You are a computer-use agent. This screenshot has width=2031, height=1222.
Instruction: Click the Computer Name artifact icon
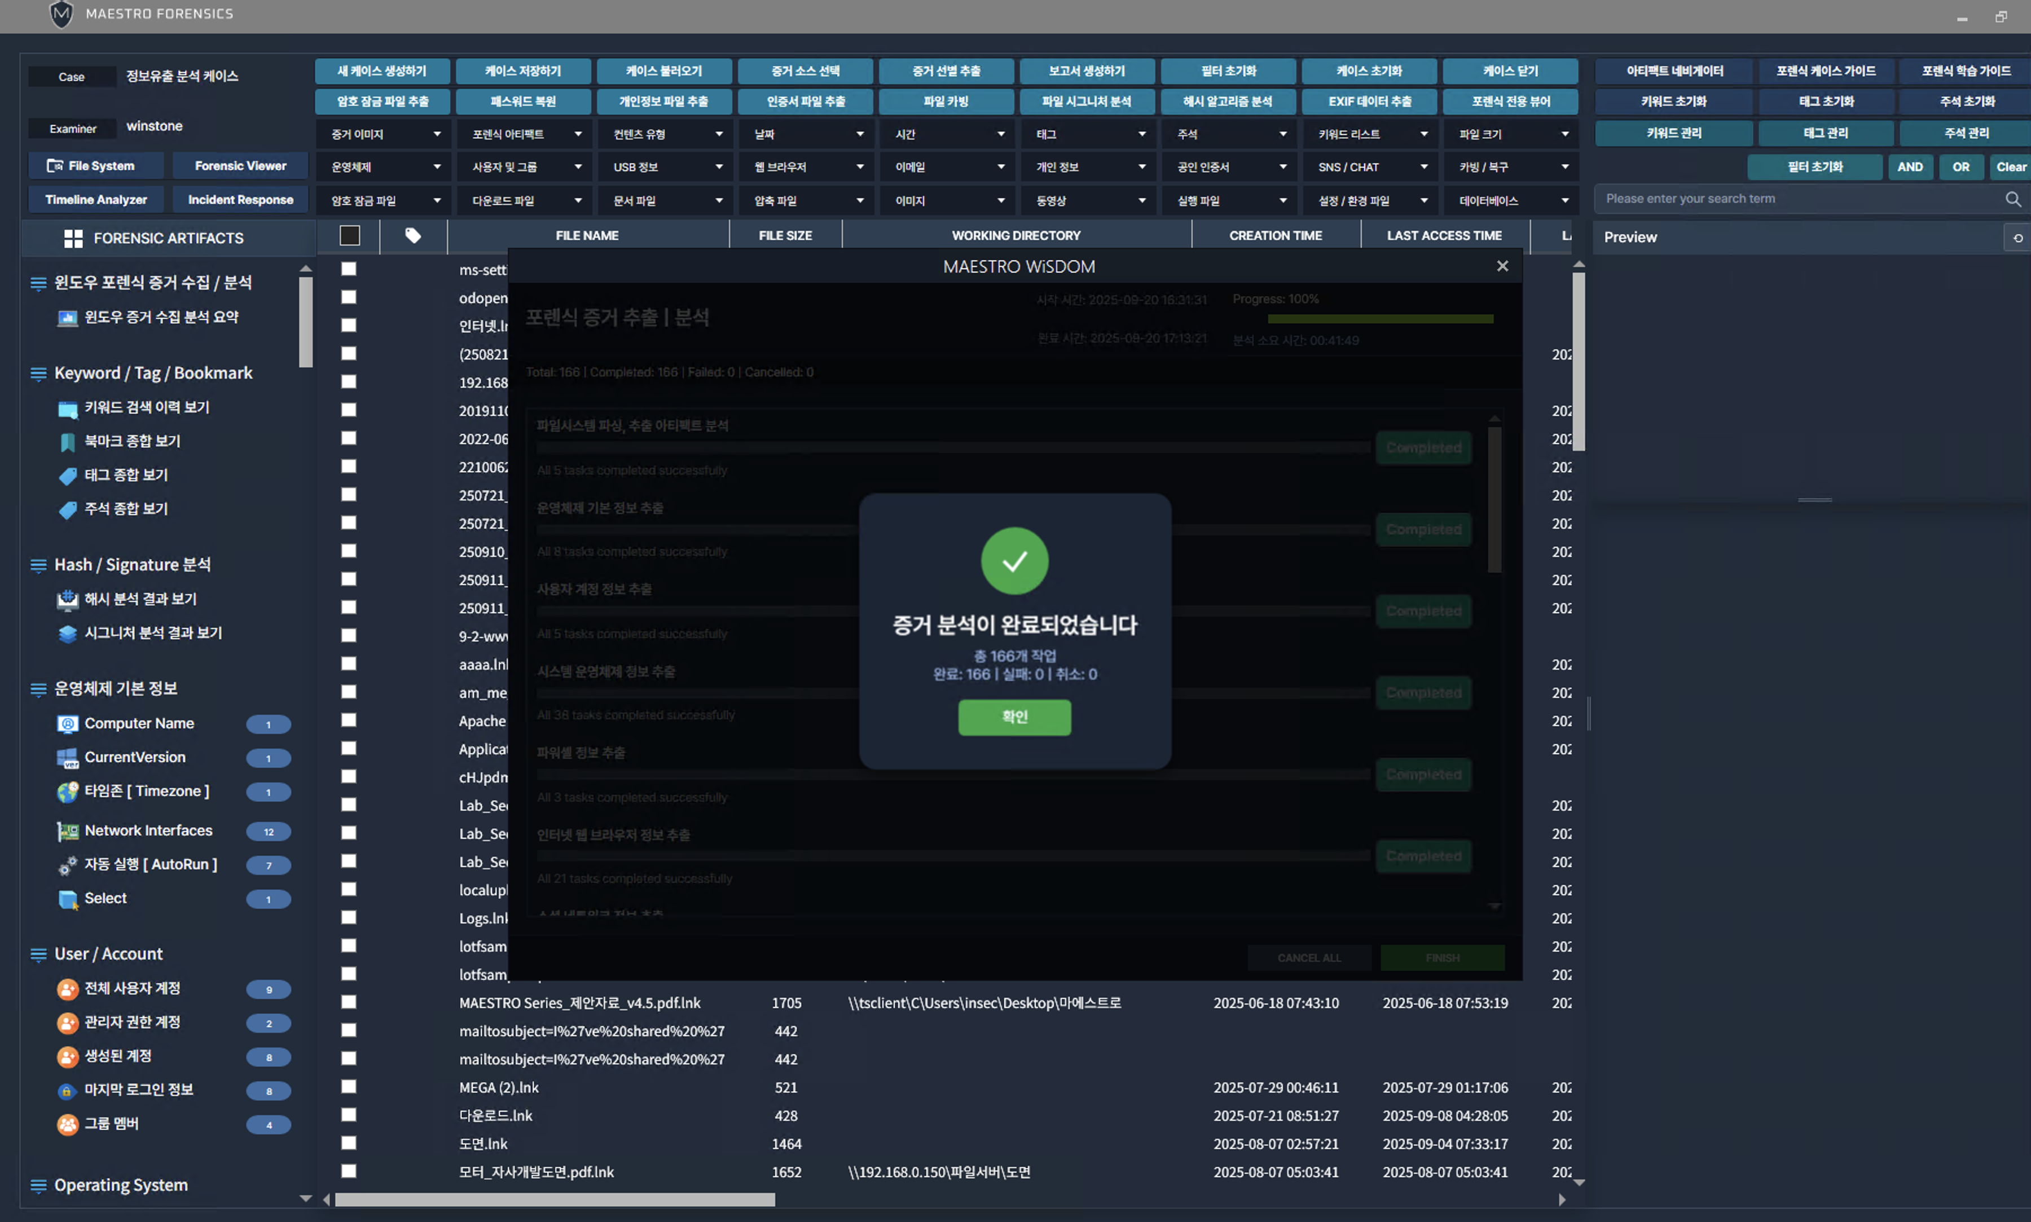point(68,723)
